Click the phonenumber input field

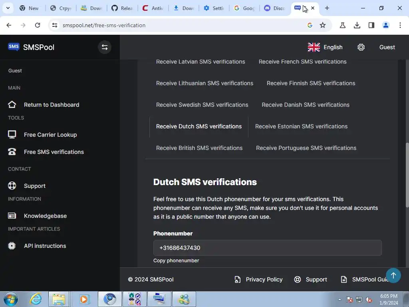click(x=267, y=248)
